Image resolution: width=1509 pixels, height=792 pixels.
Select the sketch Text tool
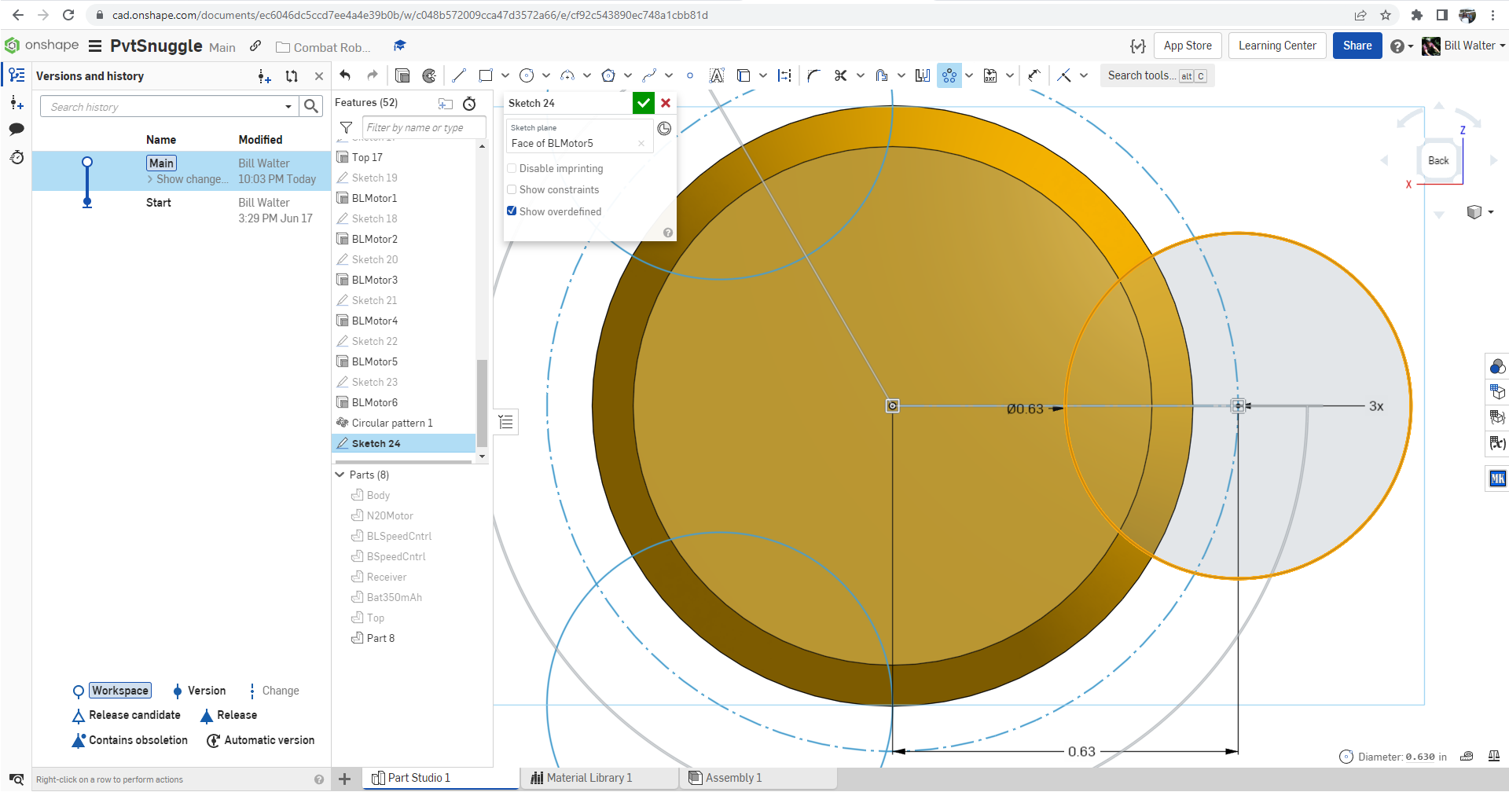click(717, 75)
